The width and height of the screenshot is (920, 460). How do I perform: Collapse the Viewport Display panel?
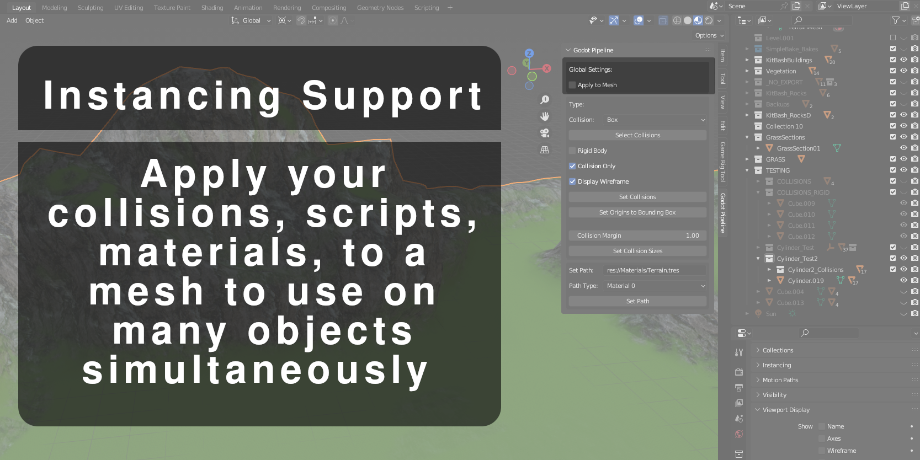(x=758, y=410)
